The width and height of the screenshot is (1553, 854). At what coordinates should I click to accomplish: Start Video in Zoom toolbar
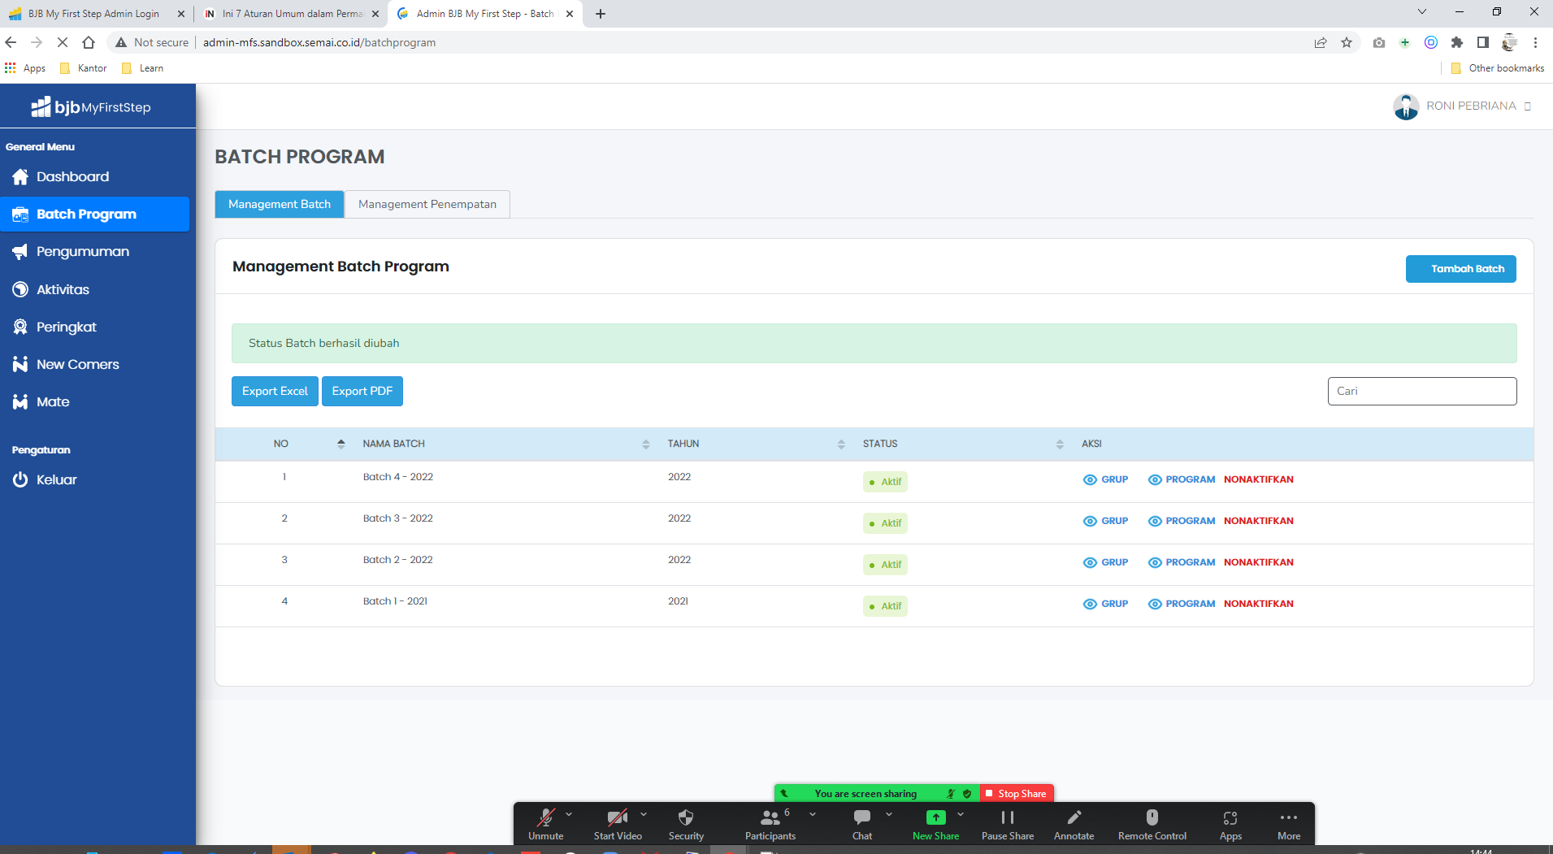click(618, 824)
